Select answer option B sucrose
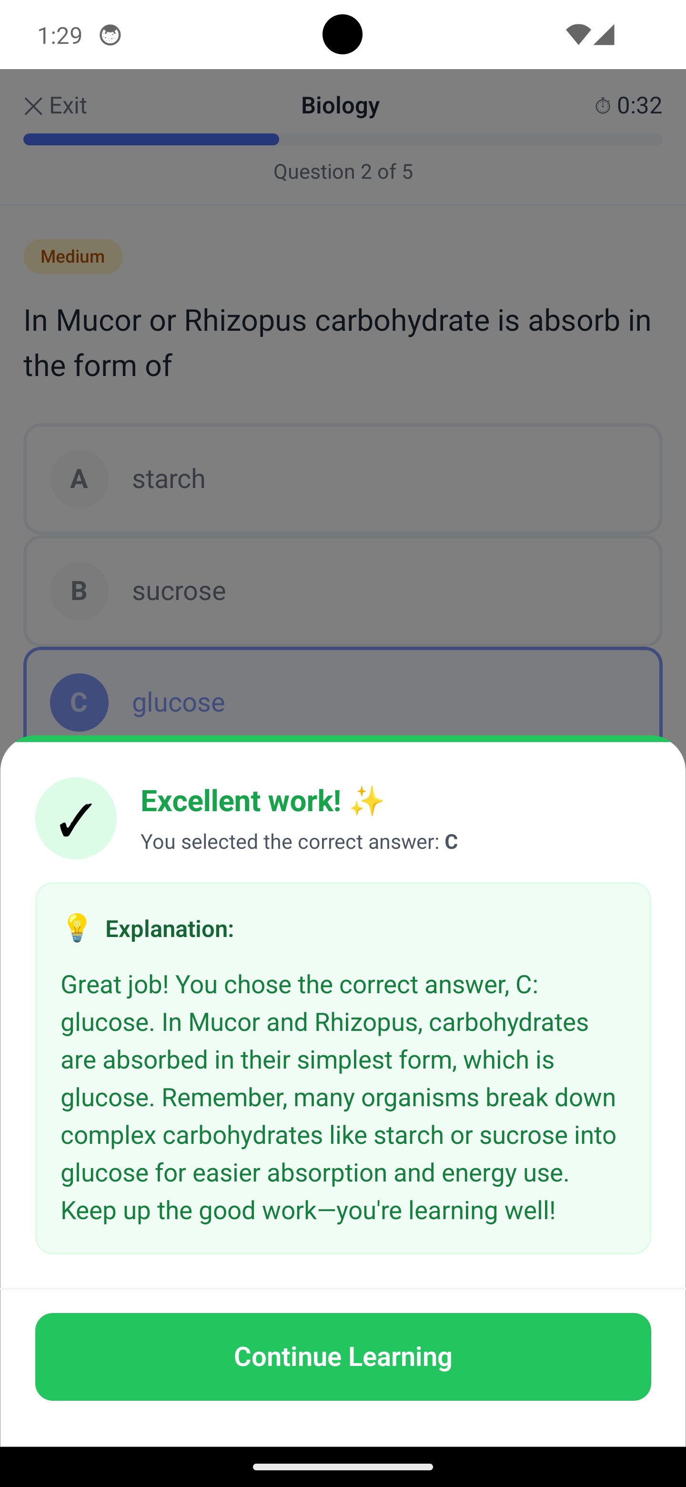The image size is (686, 1487). (x=343, y=591)
